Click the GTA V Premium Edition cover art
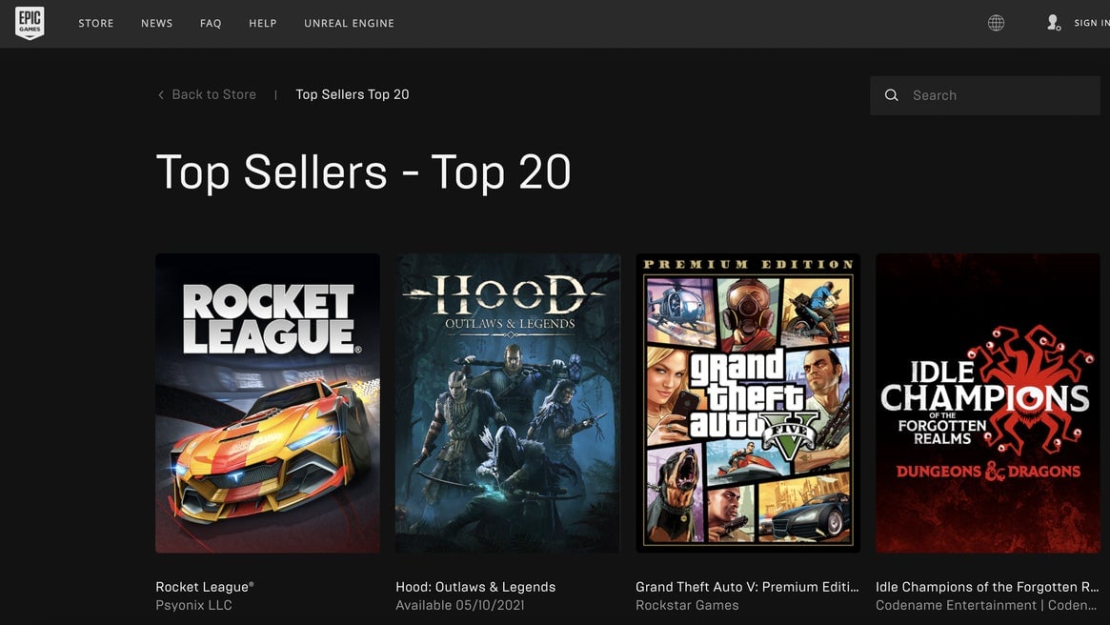Viewport: 1110px width, 625px height. click(x=748, y=402)
